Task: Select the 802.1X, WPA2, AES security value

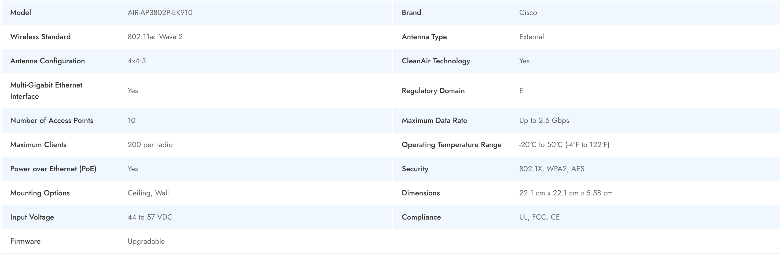Action: pos(551,169)
